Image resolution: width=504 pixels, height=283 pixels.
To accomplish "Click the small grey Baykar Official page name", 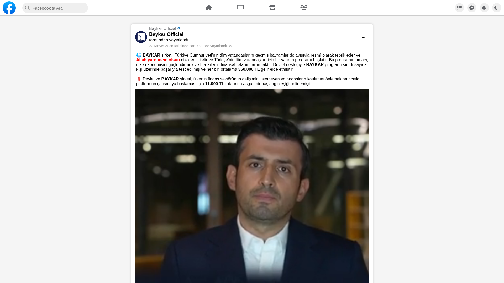I will click(x=162, y=28).
